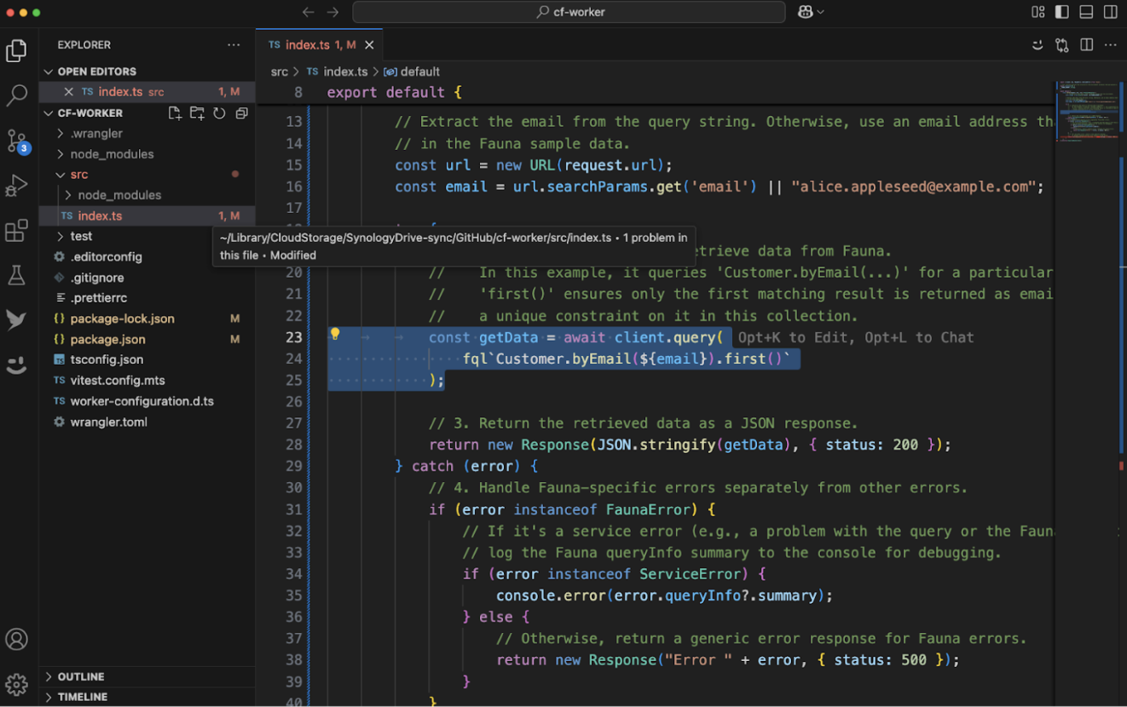
Task: Click the src breadcrumb segment
Action: [280, 72]
